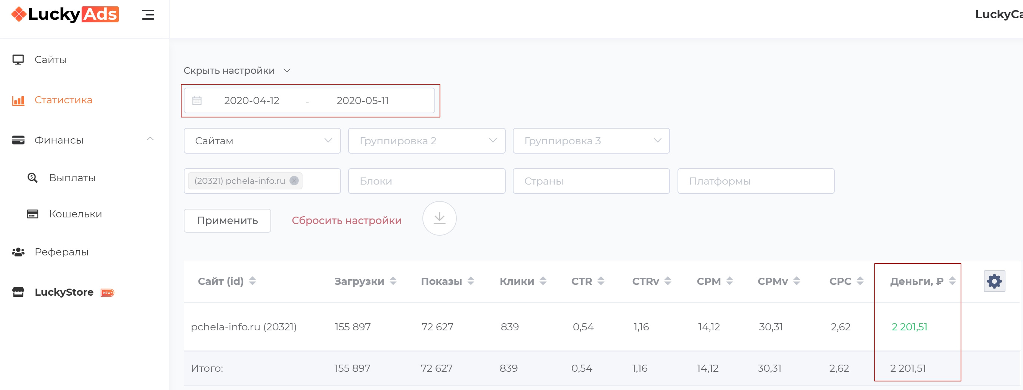Go to Выплаты in sidebar
The height and width of the screenshot is (390, 1023).
72,178
